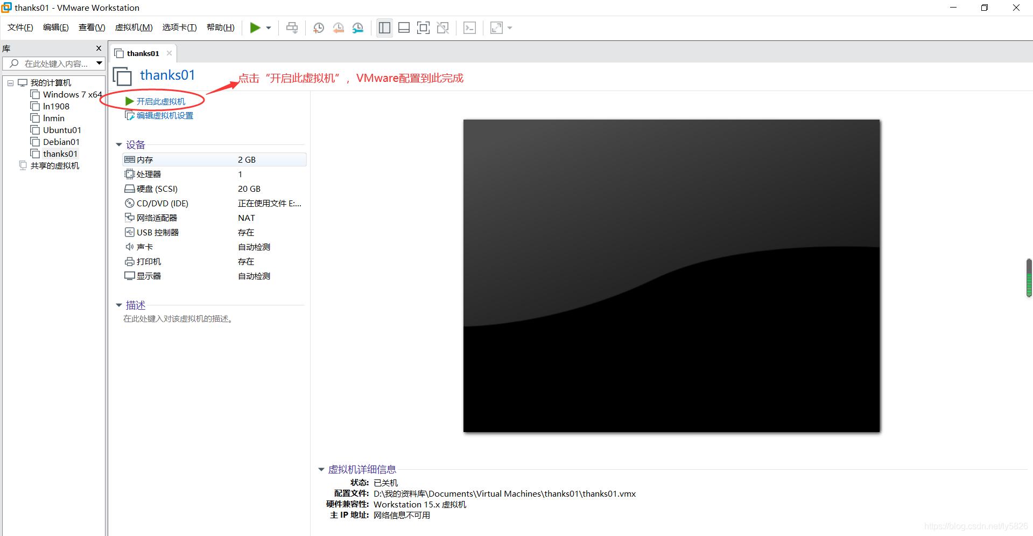Click the Workstation 15.x 虚拟机 compatibility value

click(x=420, y=505)
